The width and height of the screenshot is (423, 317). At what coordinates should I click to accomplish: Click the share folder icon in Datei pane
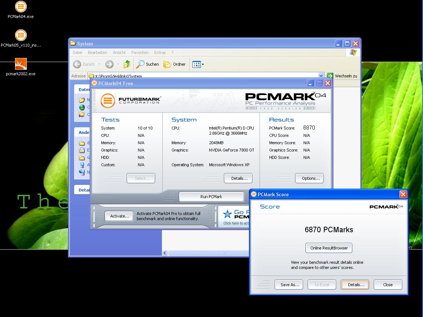(82, 114)
